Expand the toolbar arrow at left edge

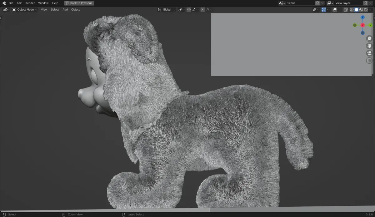click(1, 18)
